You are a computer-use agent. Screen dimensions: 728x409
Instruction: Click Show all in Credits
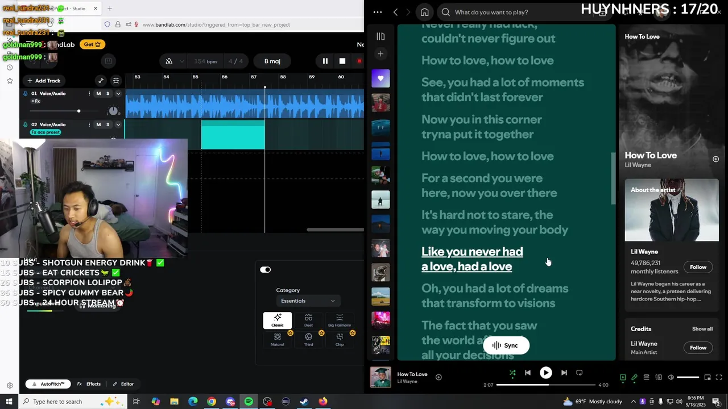click(702, 329)
